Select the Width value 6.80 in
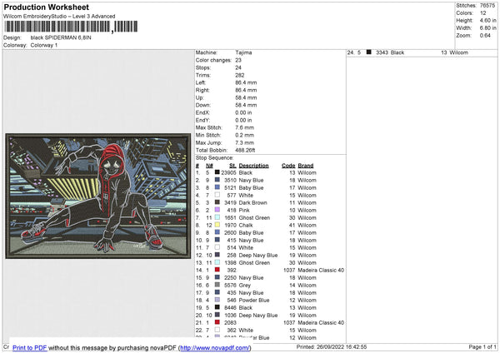This screenshot has height=353, width=500. [487, 28]
